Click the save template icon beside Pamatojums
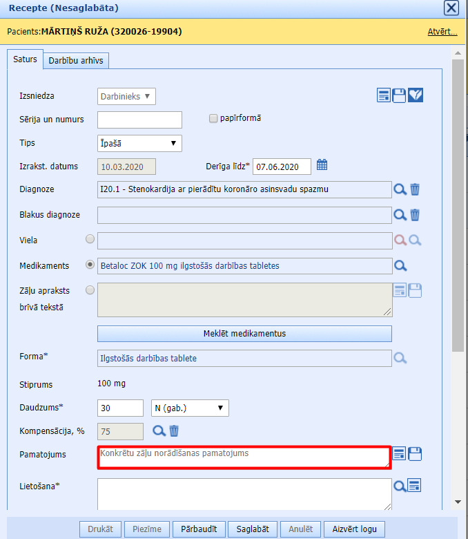468x539 pixels. (x=415, y=454)
